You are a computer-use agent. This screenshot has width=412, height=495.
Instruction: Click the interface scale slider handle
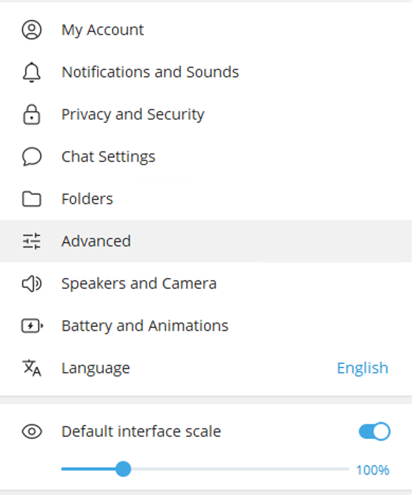(x=123, y=469)
